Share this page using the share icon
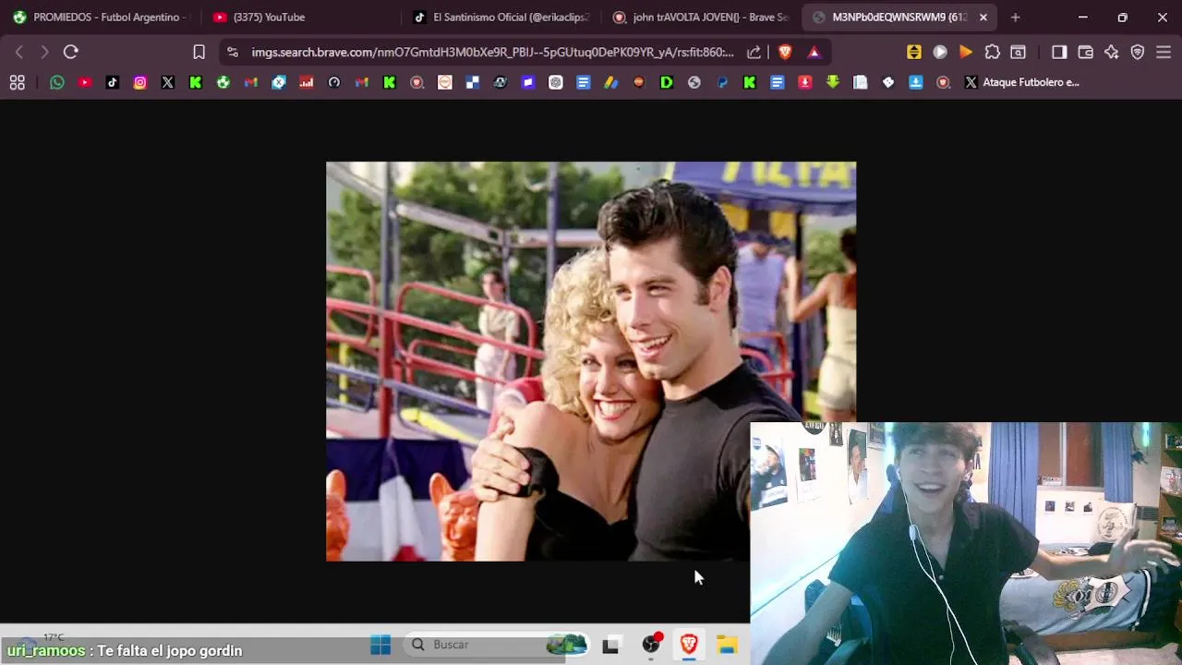 [754, 53]
